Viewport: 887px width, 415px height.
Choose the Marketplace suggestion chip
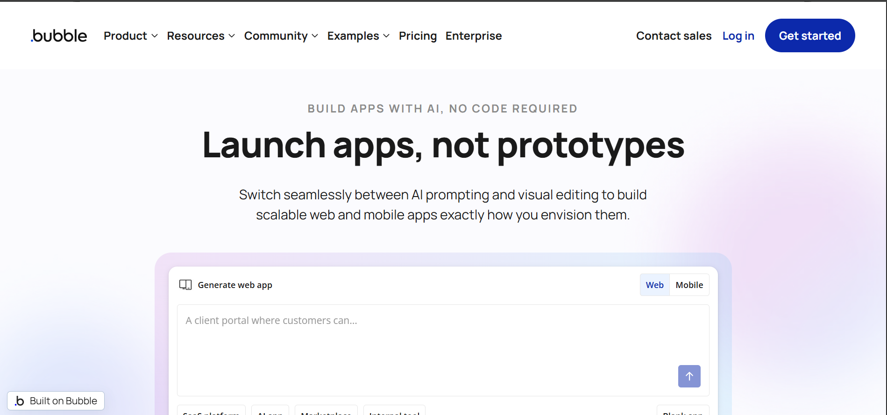(x=326, y=411)
